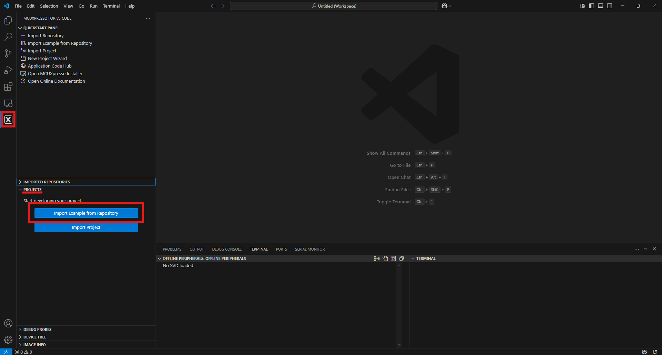Image resolution: width=662 pixels, height=355 pixels.
Task: Click the Untitled (Workspace) search box
Action: pos(333,6)
